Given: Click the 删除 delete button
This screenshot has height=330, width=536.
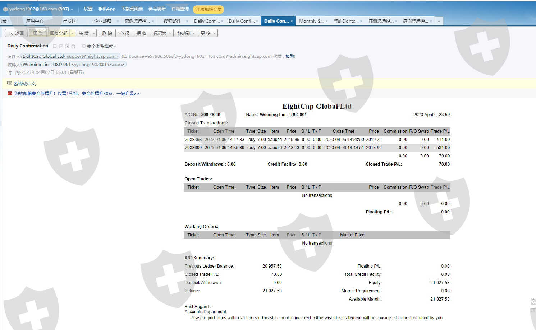Looking at the screenshot, I should tap(107, 33).
